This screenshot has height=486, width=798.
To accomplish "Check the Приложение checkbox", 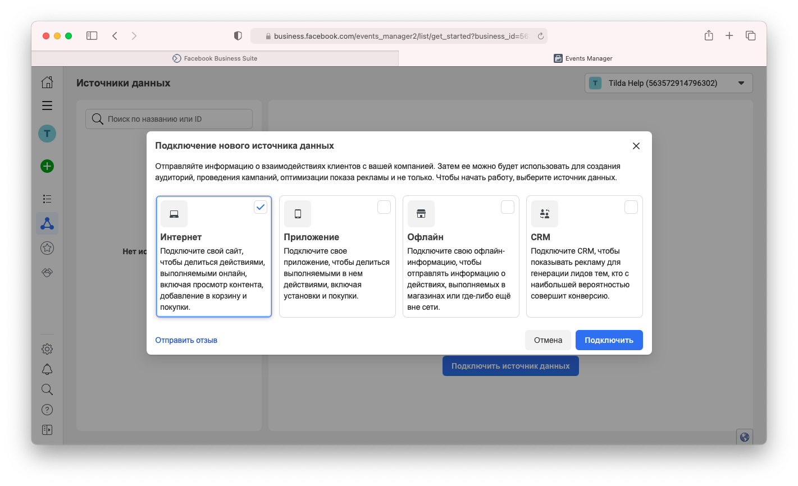I will pos(384,207).
